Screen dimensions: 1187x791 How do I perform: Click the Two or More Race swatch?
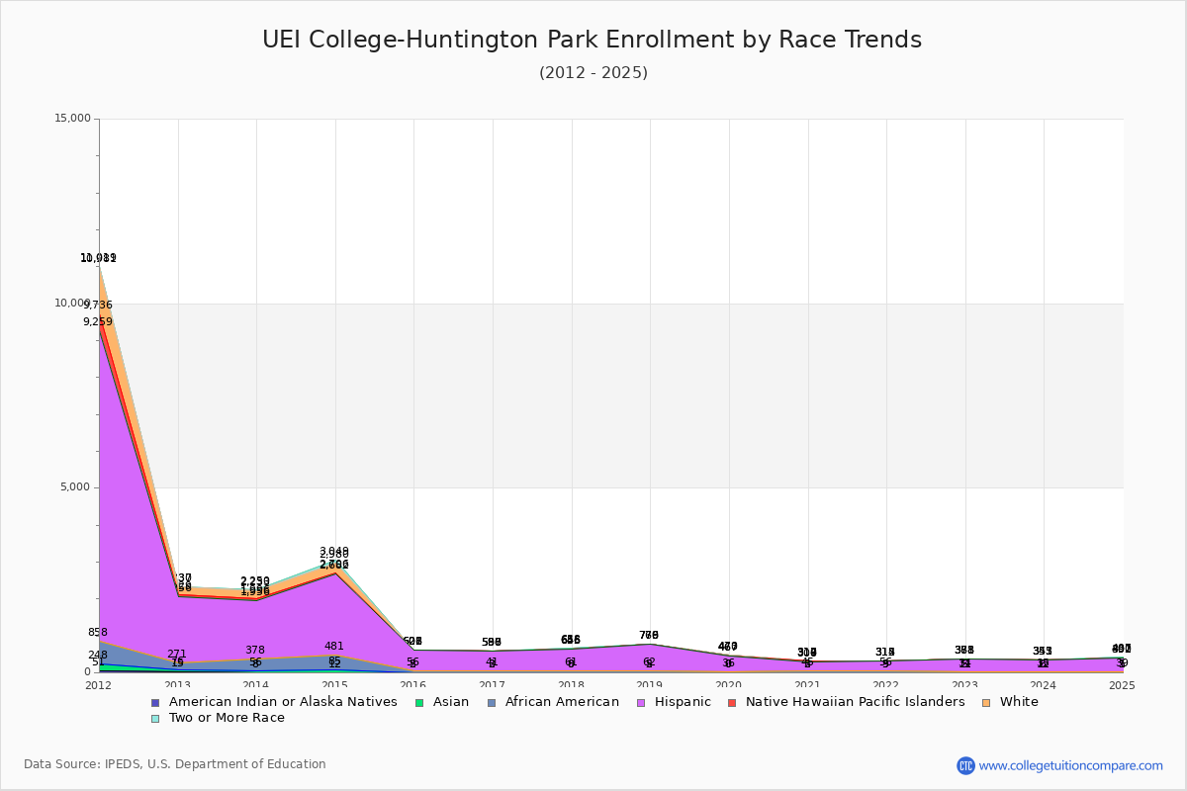pos(154,718)
